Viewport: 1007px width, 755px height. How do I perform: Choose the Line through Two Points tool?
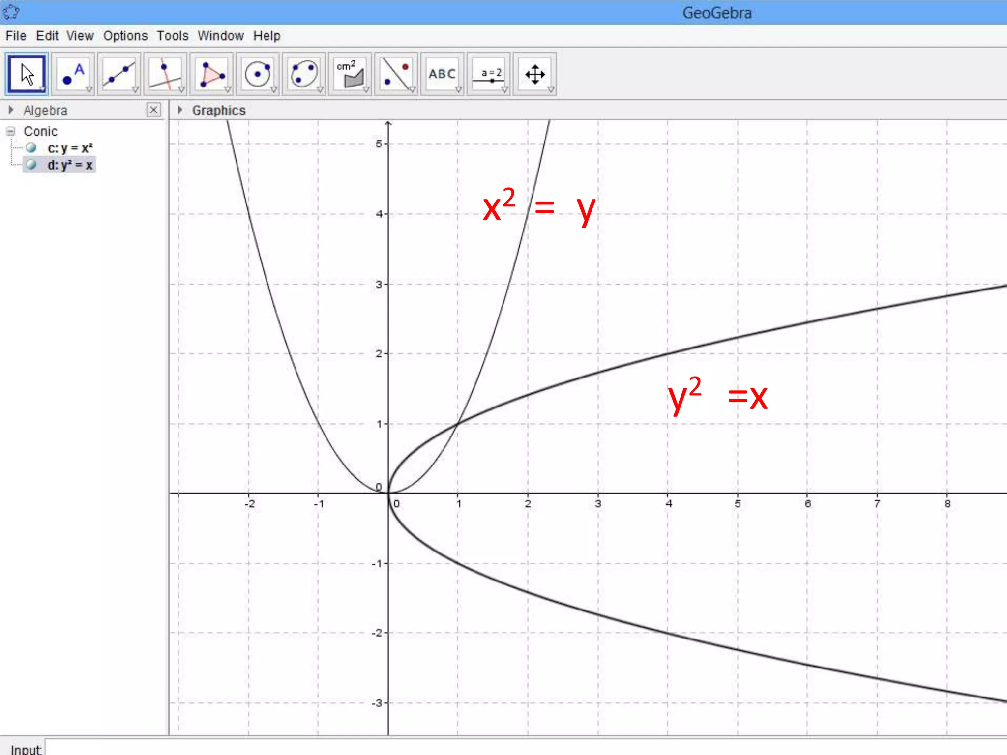[x=119, y=74]
